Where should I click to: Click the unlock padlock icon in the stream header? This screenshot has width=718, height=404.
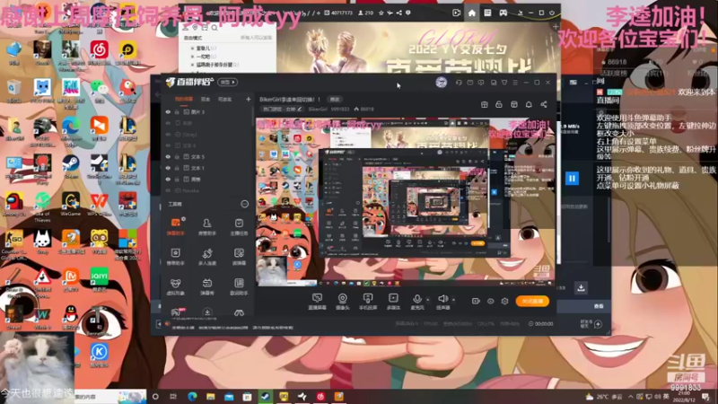tap(499, 104)
